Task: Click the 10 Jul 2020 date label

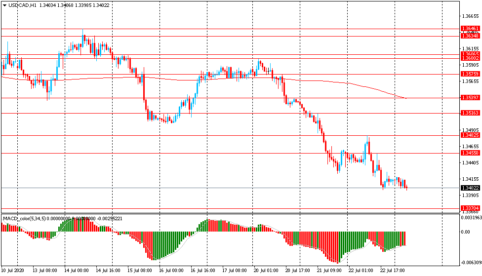Action: coord(13,271)
